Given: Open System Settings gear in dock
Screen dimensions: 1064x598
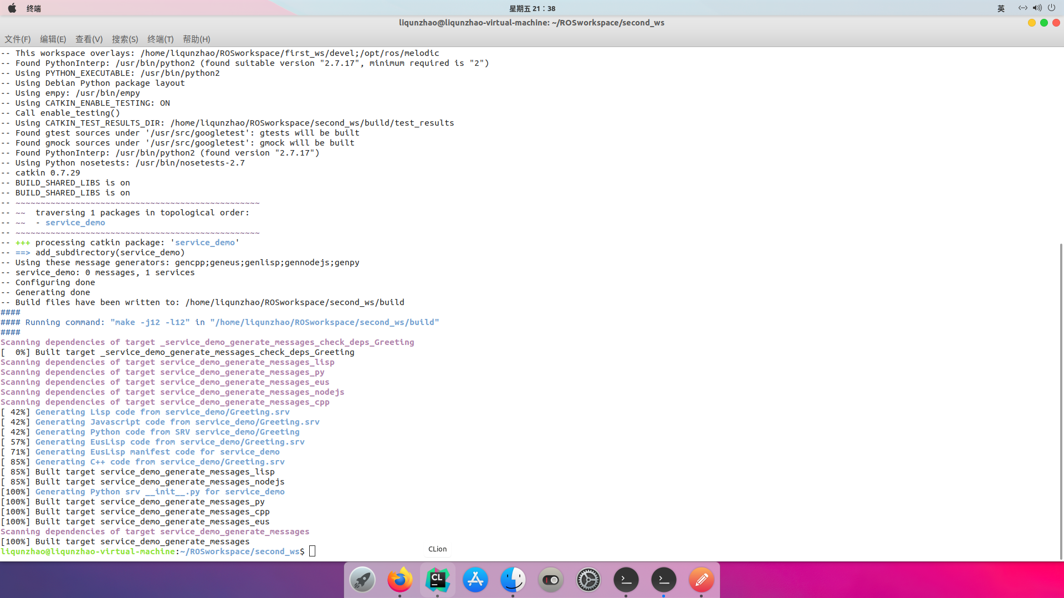Looking at the screenshot, I should (589, 580).
